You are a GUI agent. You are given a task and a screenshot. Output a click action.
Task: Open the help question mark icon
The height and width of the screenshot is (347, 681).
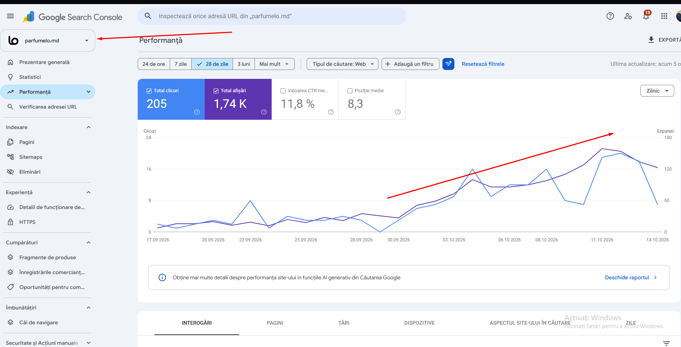(610, 16)
